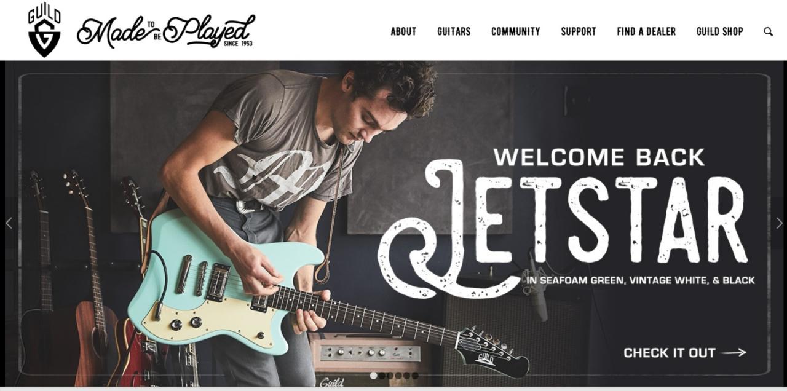Select the second carousel dot
787x391 pixels.
[382, 376]
